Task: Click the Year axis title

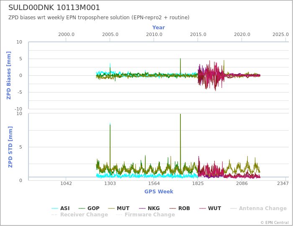Action: click(159, 28)
